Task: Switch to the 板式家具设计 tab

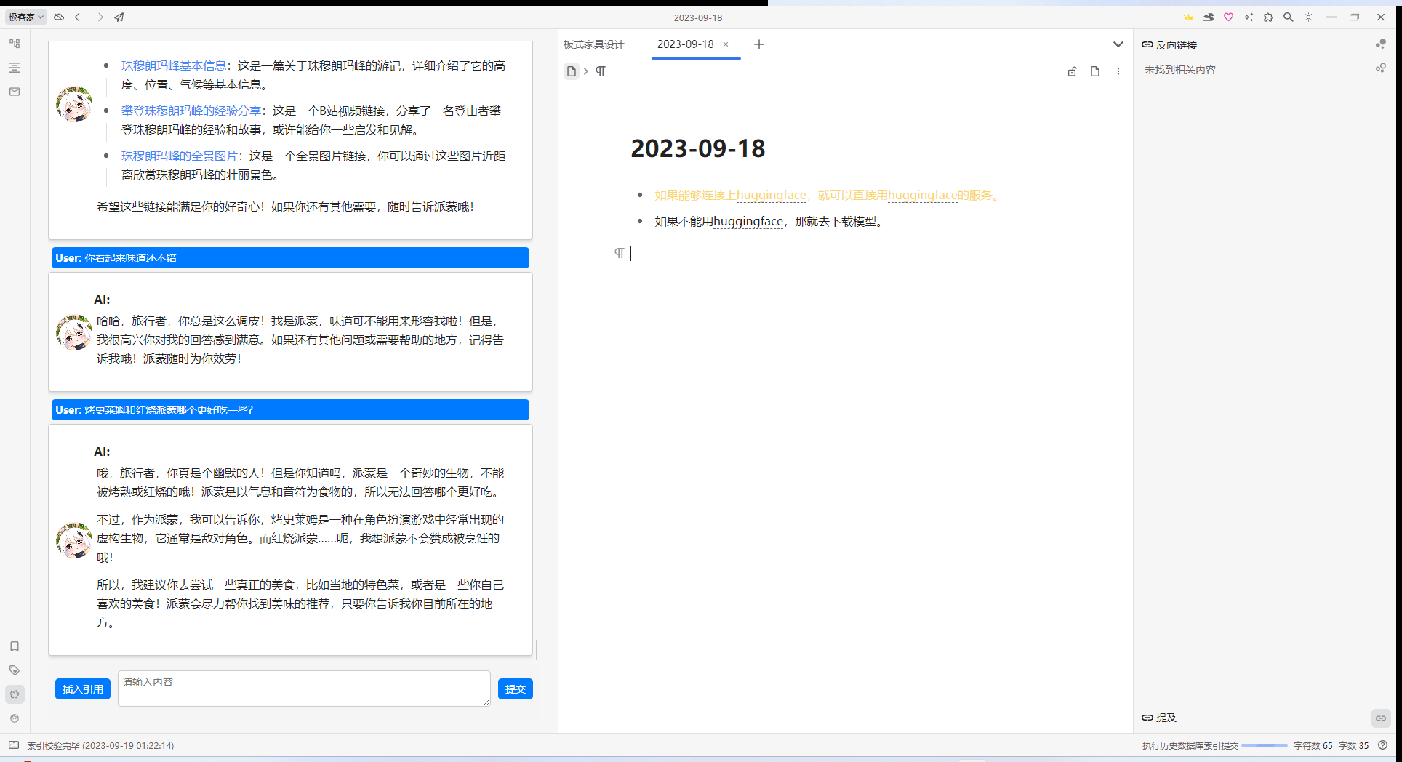Action: tap(594, 44)
